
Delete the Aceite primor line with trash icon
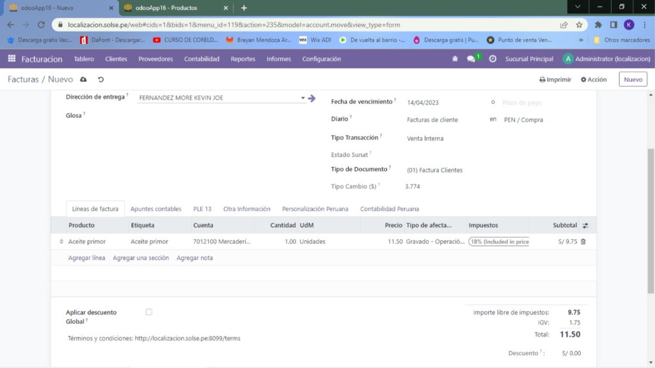tap(583, 242)
